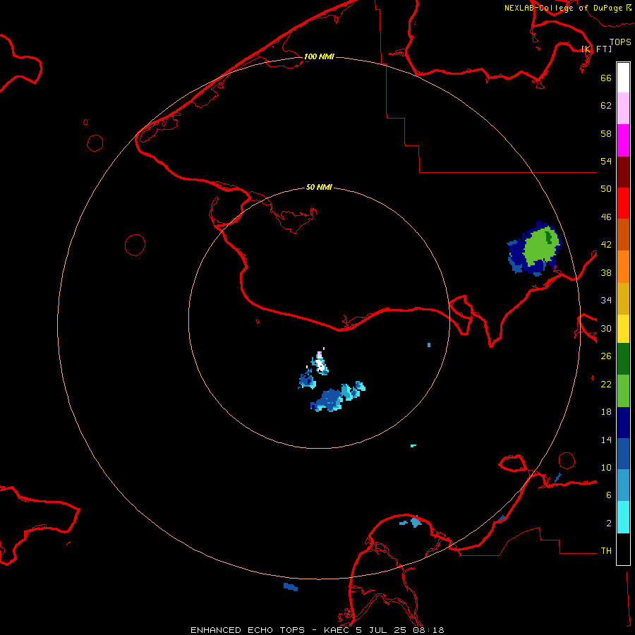Click the "22" legend value

click(x=606, y=385)
